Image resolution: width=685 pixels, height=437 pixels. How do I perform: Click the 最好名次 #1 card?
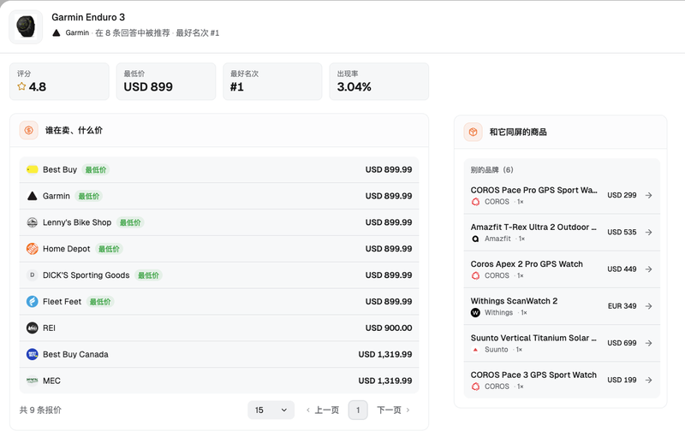coord(272,81)
